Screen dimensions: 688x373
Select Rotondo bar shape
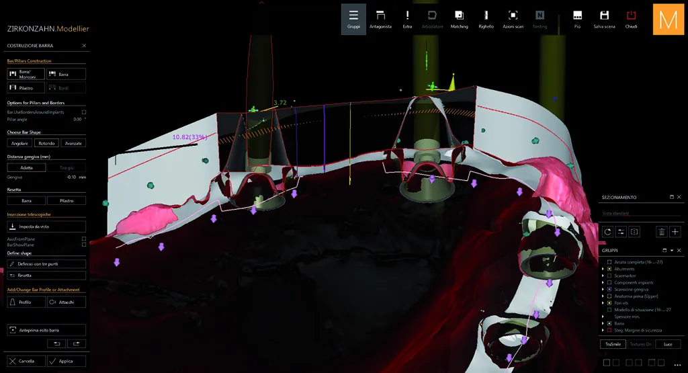click(x=46, y=143)
